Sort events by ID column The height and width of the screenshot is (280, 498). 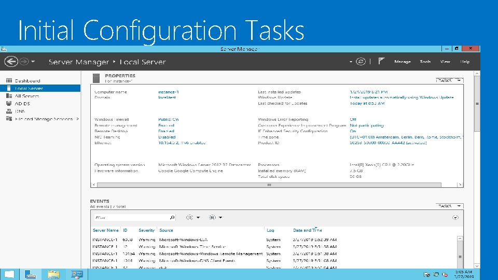coord(125,230)
